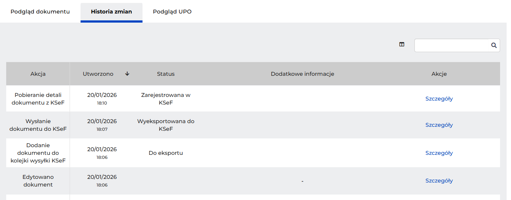Click the Akcje column header
Viewport: 511px width, 200px height.
click(x=439, y=74)
